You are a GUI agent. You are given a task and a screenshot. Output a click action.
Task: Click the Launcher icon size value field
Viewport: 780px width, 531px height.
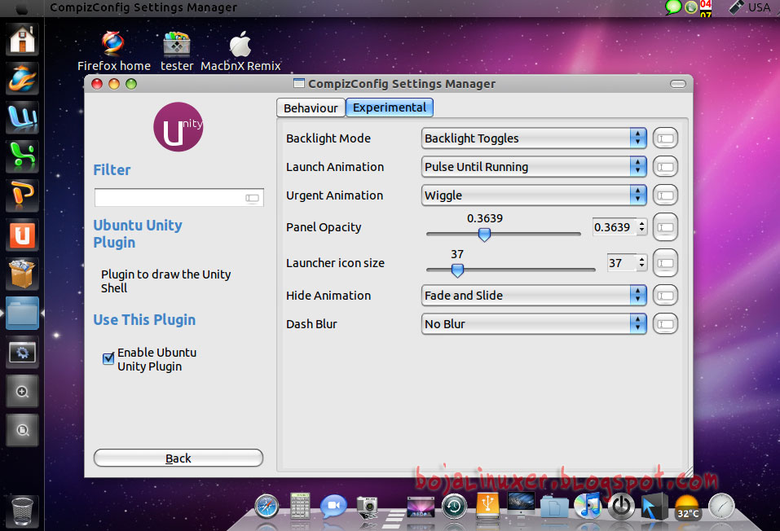tap(622, 263)
